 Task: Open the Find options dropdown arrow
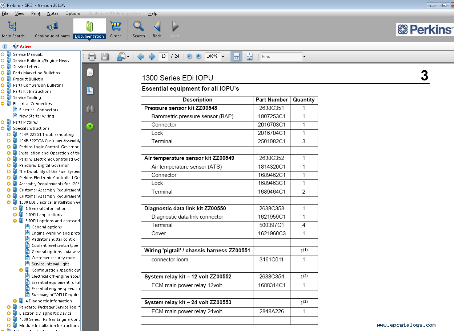click(304, 57)
